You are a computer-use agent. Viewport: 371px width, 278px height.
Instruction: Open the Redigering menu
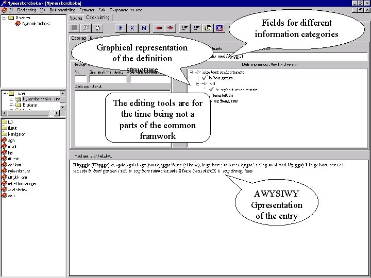[x=26, y=10]
